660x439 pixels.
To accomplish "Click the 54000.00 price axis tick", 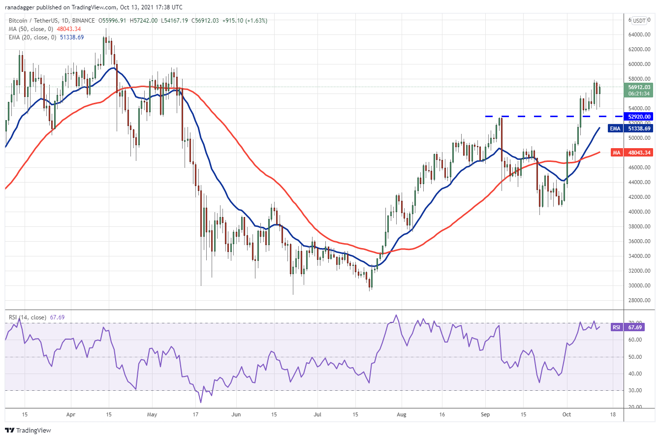I will click(x=639, y=108).
